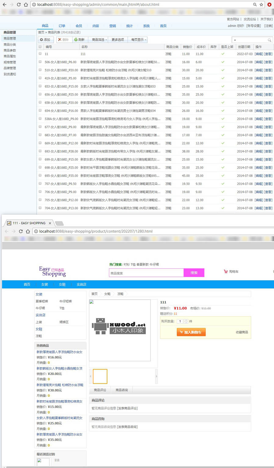The image size is (274, 468).
Task: Open the 购物车 shopping cart icon on storefront
Action: coord(226,271)
